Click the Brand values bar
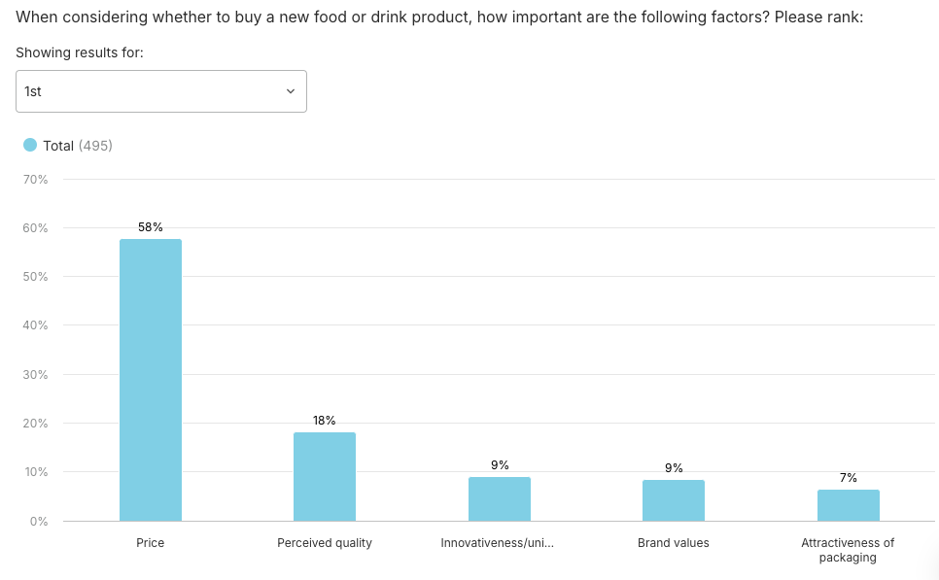The height and width of the screenshot is (580, 939). point(674,500)
